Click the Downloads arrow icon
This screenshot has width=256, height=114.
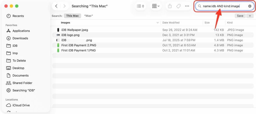click(x=8, y=38)
